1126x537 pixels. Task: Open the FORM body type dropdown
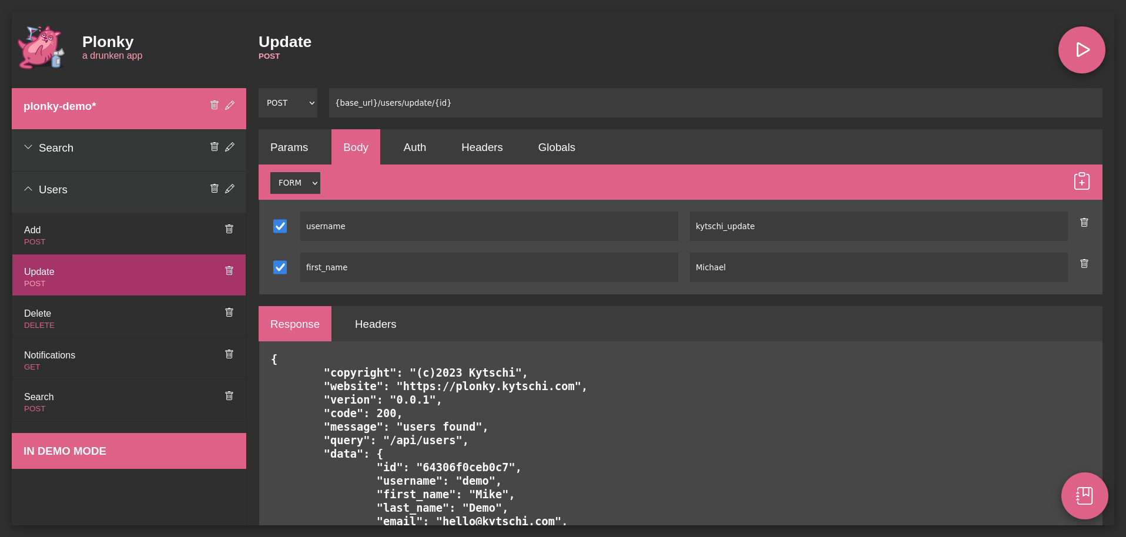point(295,183)
